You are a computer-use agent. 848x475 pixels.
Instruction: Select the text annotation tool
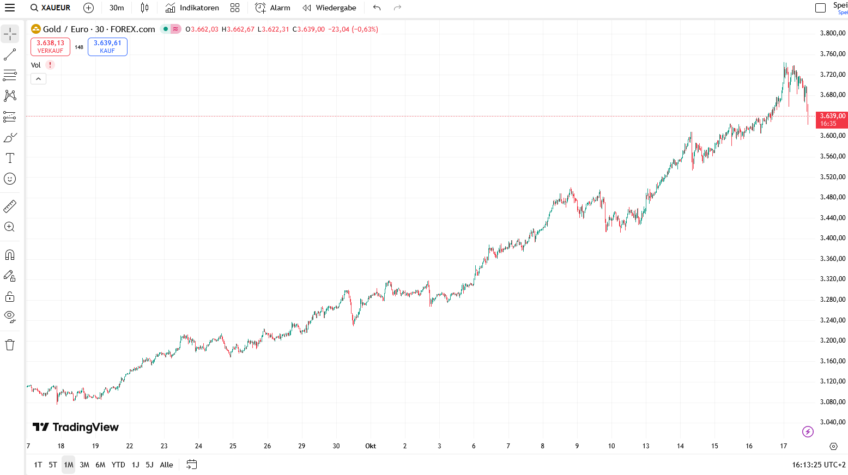pyautogui.click(x=10, y=158)
